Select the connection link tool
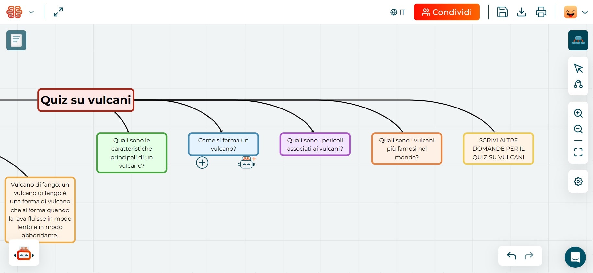 578,84
